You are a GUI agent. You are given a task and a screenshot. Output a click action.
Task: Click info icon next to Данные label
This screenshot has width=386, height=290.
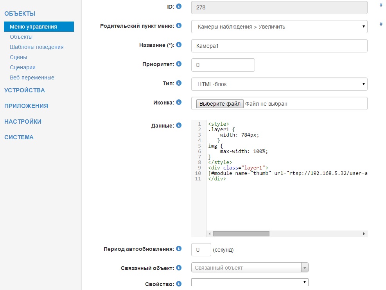pyautogui.click(x=179, y=125)
